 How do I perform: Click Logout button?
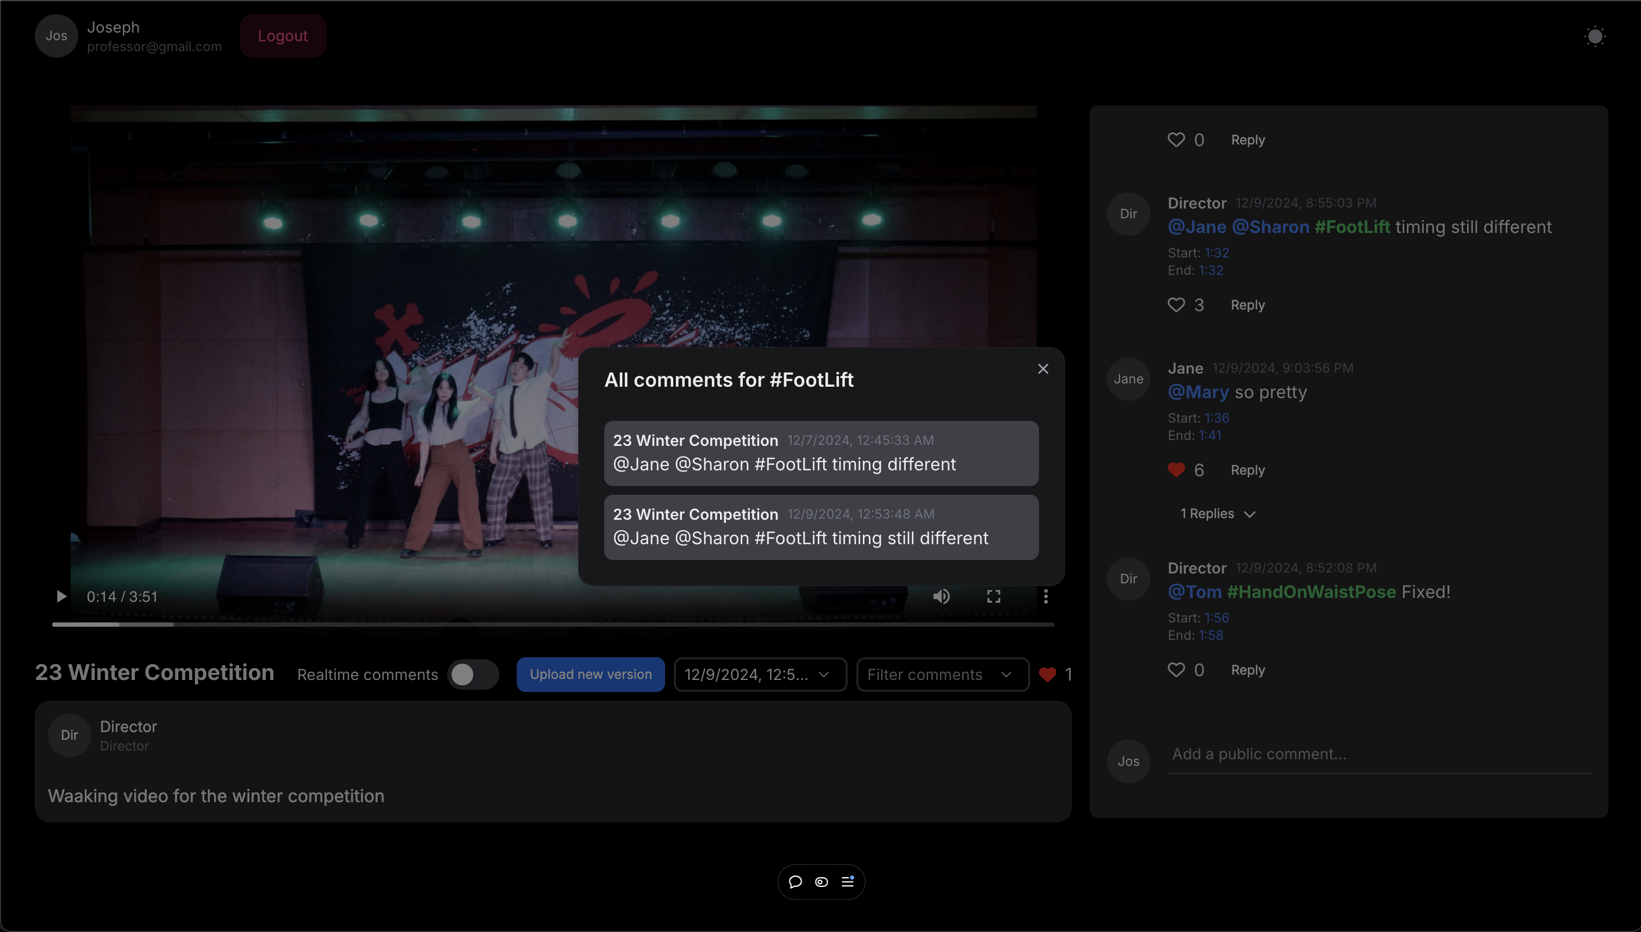coord(283,36)
